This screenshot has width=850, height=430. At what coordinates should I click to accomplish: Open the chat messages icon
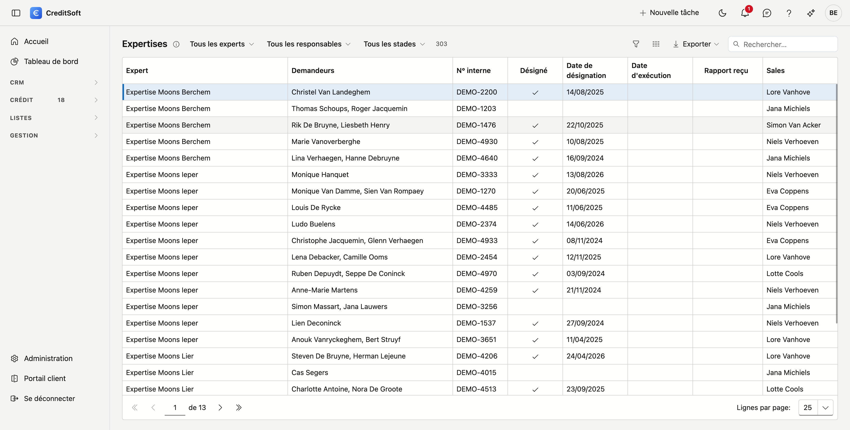click(x=767, y=13)
